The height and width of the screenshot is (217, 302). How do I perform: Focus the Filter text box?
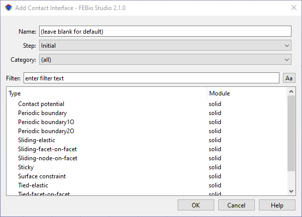(x=152, y=78)
